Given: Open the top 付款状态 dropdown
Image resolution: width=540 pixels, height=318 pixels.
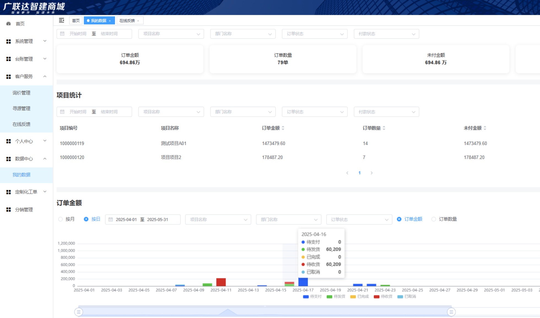Looking at the screenshot, I should 386,34.
